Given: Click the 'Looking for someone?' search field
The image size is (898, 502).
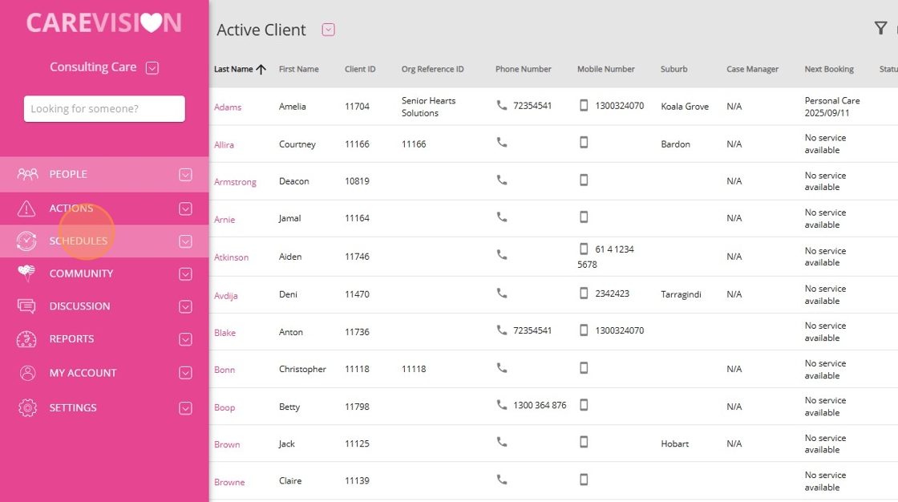Looking at the screenshot, I should [x=104, y=109].
